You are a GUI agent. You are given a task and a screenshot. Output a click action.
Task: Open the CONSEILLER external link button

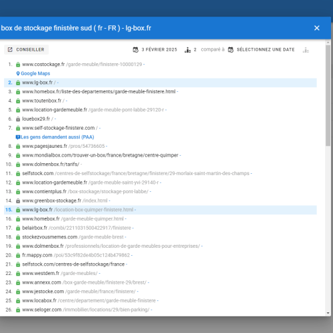[x=26, y=49]
